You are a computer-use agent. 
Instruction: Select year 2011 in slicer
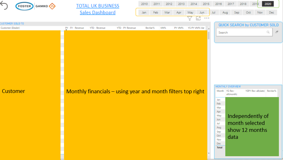coord(157,4)
